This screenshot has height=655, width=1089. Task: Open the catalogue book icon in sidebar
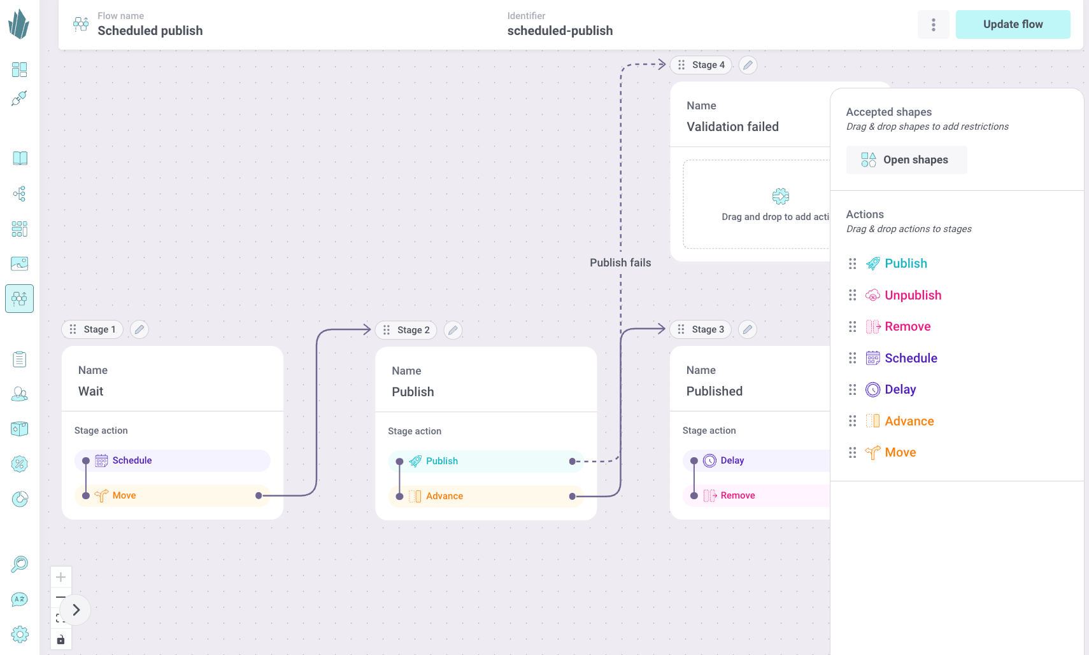coord(20,158)
